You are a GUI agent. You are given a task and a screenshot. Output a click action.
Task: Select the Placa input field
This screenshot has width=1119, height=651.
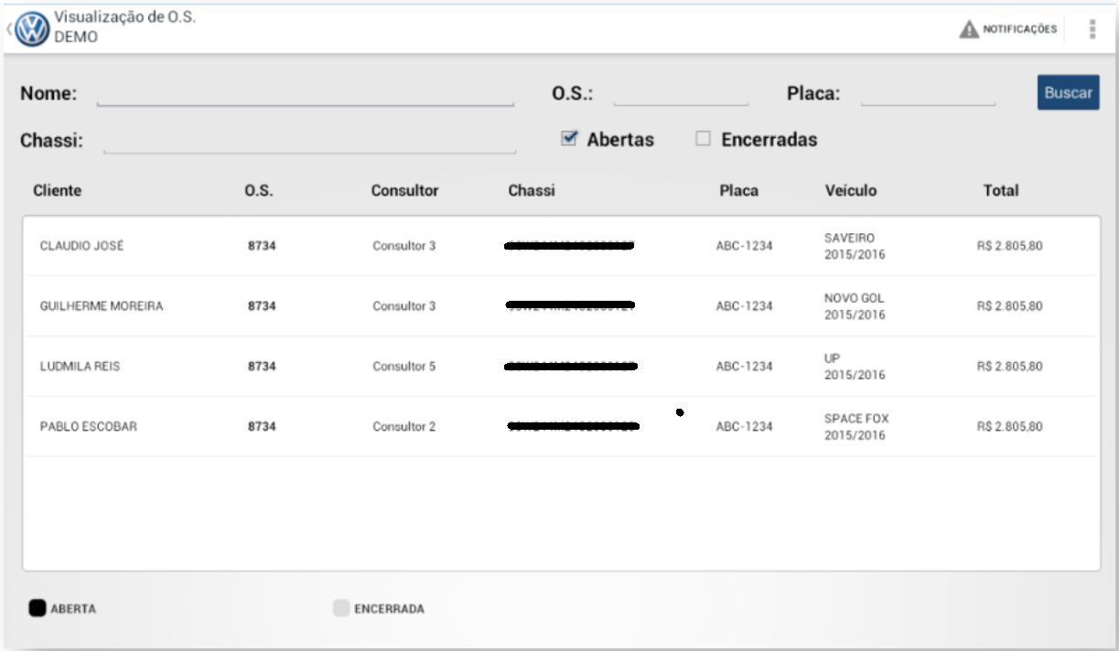pyautogui.click(x=928, y=94)
